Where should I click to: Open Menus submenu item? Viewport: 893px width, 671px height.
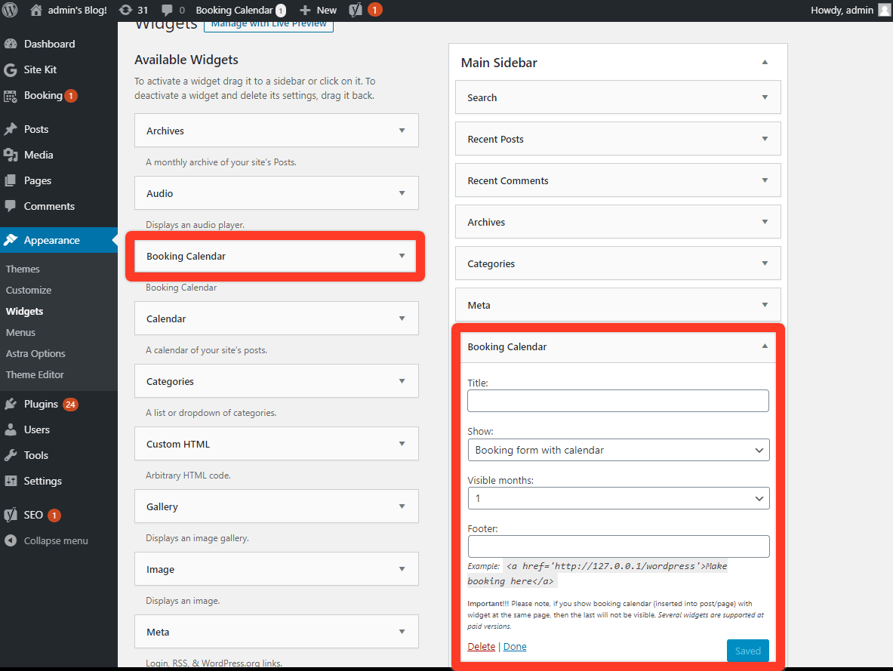[20, 332]
